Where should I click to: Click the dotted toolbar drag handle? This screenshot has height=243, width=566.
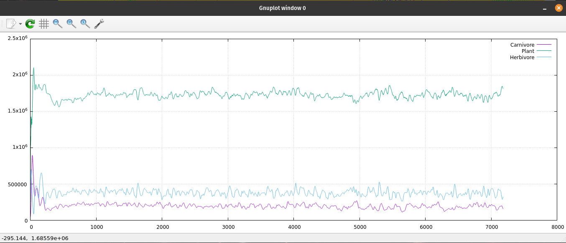coord(3,24)
